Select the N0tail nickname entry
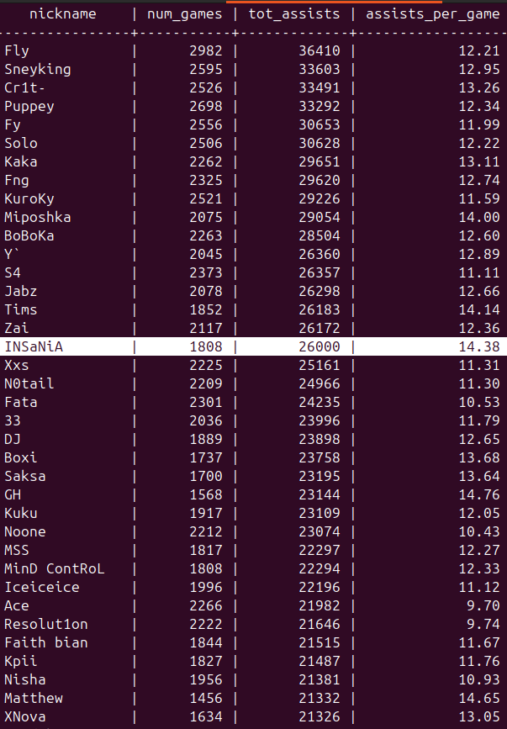Screen dimensions: 507x729 [29, 383]
